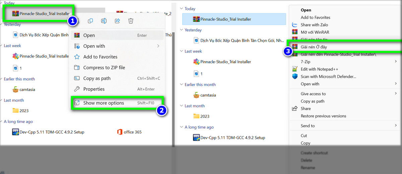The image size is (402, 174).
Task: Click the Earlier this month header in left pane
Action: (x=19, y=79)
